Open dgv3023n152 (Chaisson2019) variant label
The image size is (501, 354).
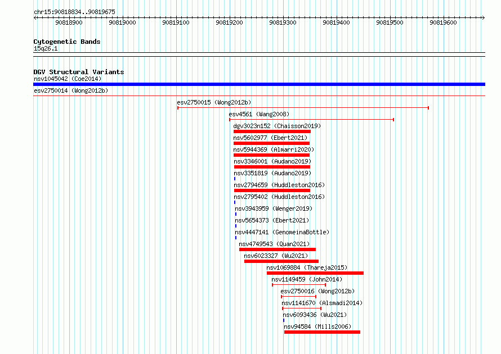coord(277,126)
